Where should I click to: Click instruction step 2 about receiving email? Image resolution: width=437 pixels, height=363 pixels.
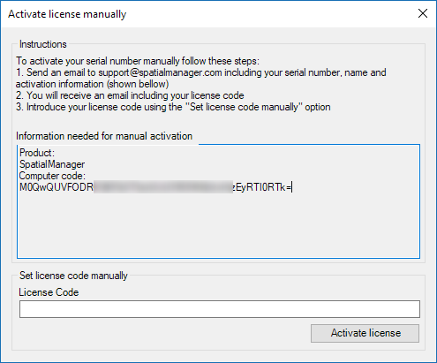130,95
